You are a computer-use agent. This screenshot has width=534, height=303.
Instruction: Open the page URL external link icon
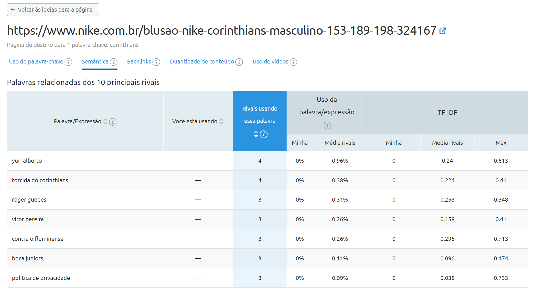[x=443, y=31]
